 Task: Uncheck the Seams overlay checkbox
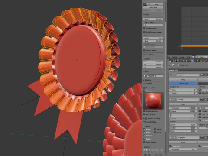144,139
